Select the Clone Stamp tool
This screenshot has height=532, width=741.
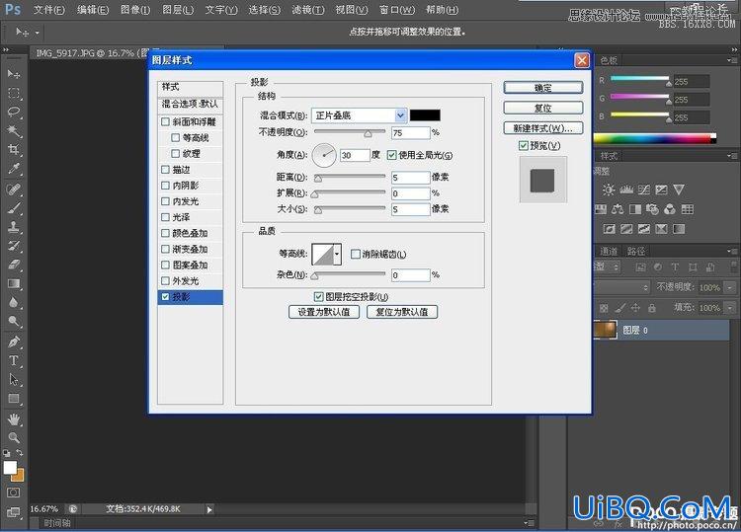[14, 227]
